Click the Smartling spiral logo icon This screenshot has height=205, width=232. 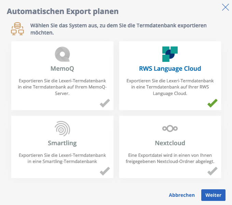(x=62, y=128)
